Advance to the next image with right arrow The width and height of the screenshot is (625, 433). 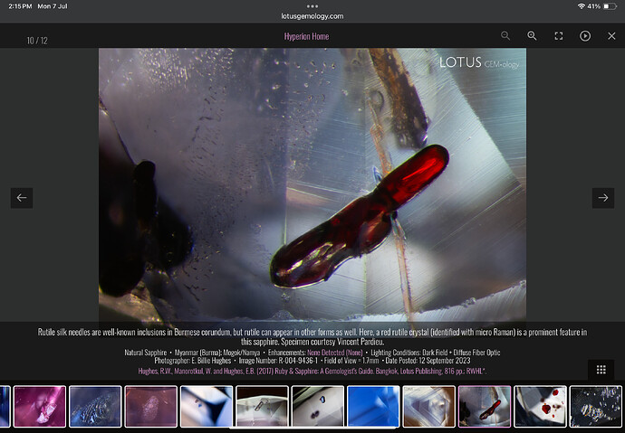603,198
